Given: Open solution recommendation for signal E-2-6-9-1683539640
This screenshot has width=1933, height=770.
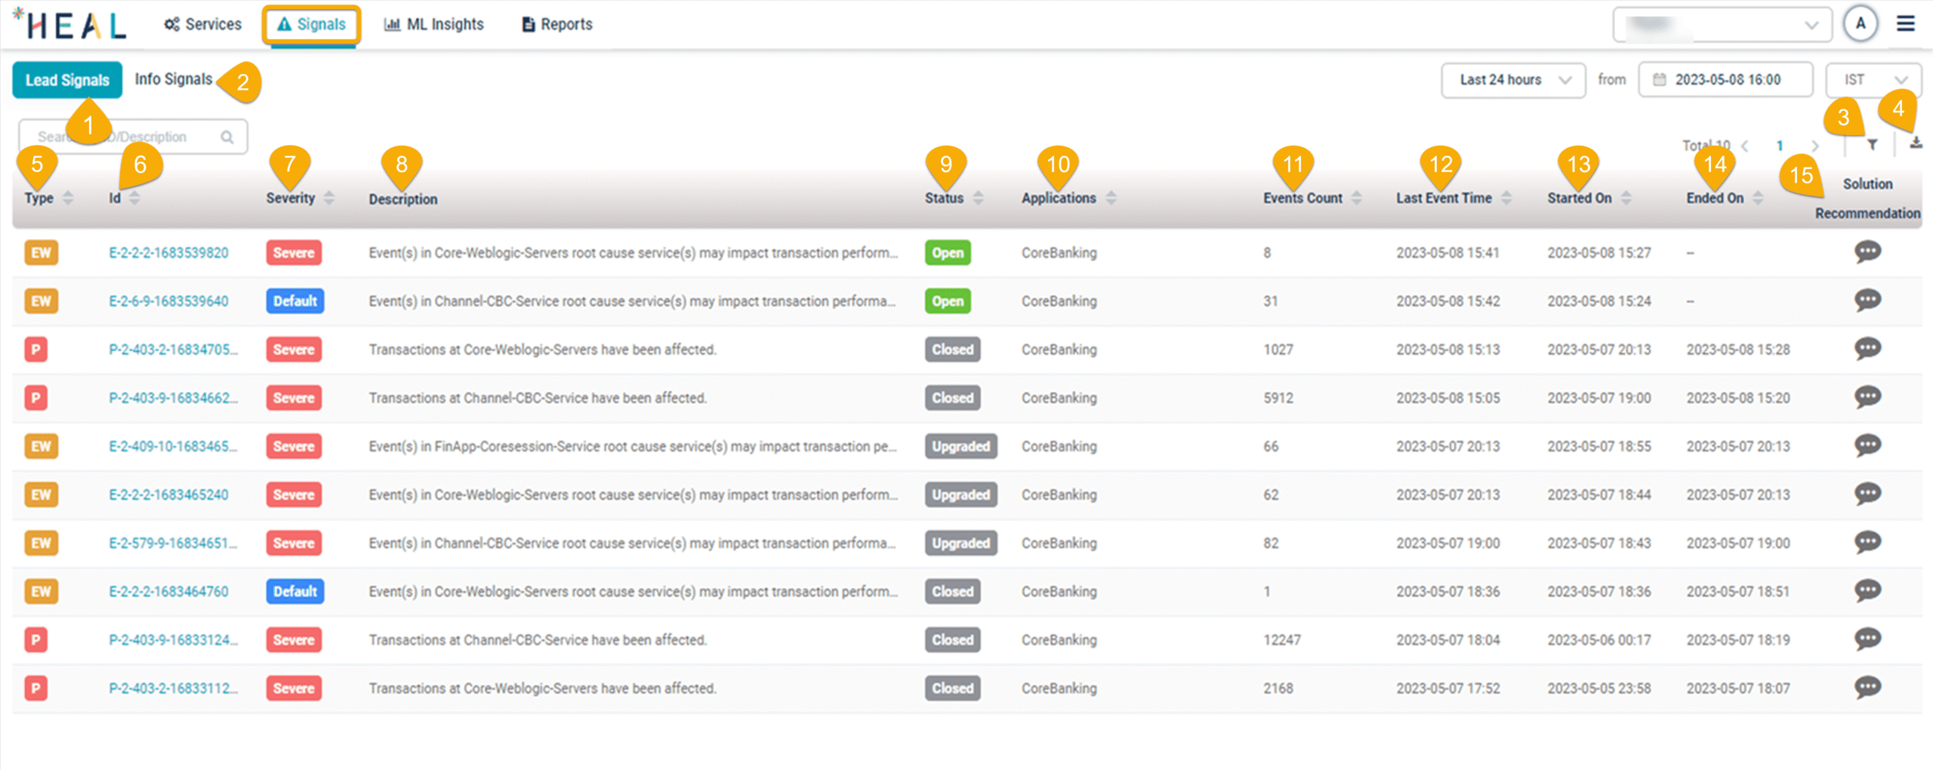Looking at the screenshot, I should pos(1867,300).
